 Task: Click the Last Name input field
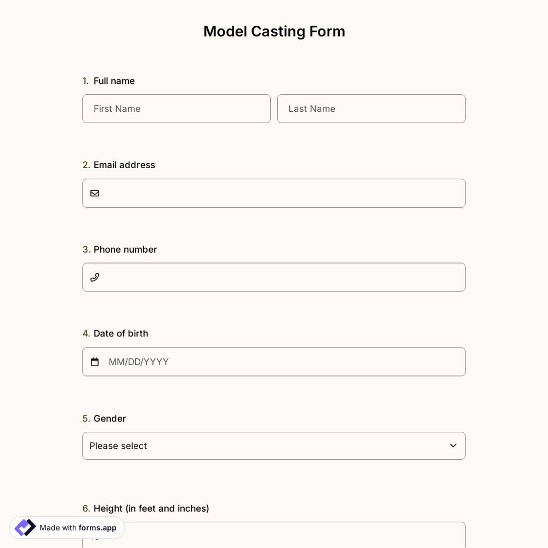[x=371, y=109]
